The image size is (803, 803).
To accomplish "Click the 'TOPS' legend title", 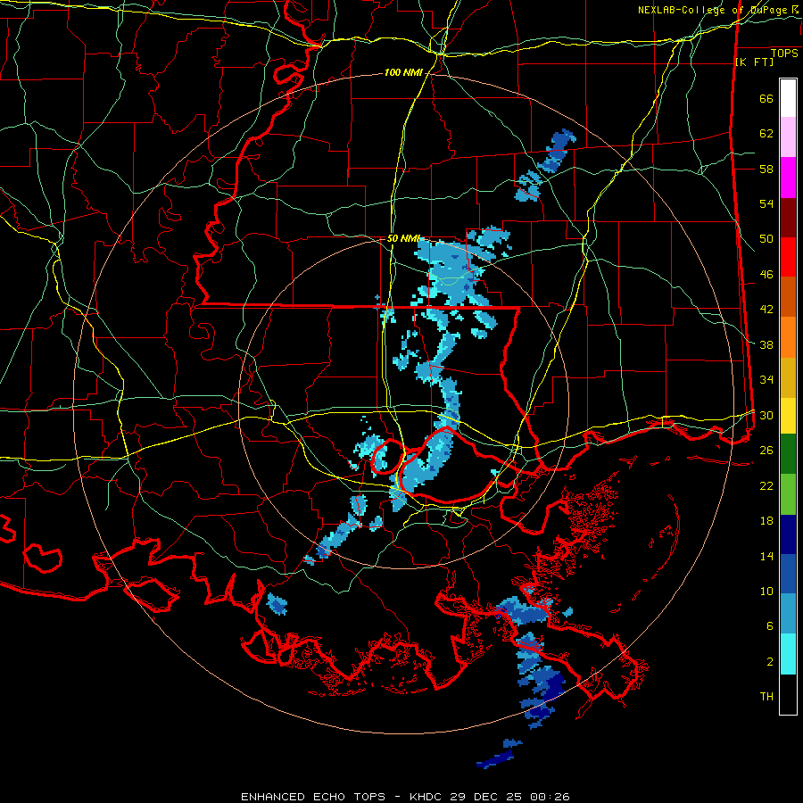I will 784,53.
